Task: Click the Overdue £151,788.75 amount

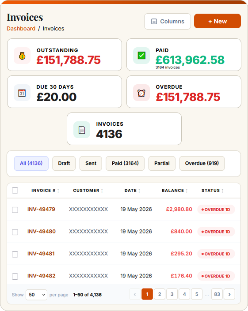Action: point(188,97)
